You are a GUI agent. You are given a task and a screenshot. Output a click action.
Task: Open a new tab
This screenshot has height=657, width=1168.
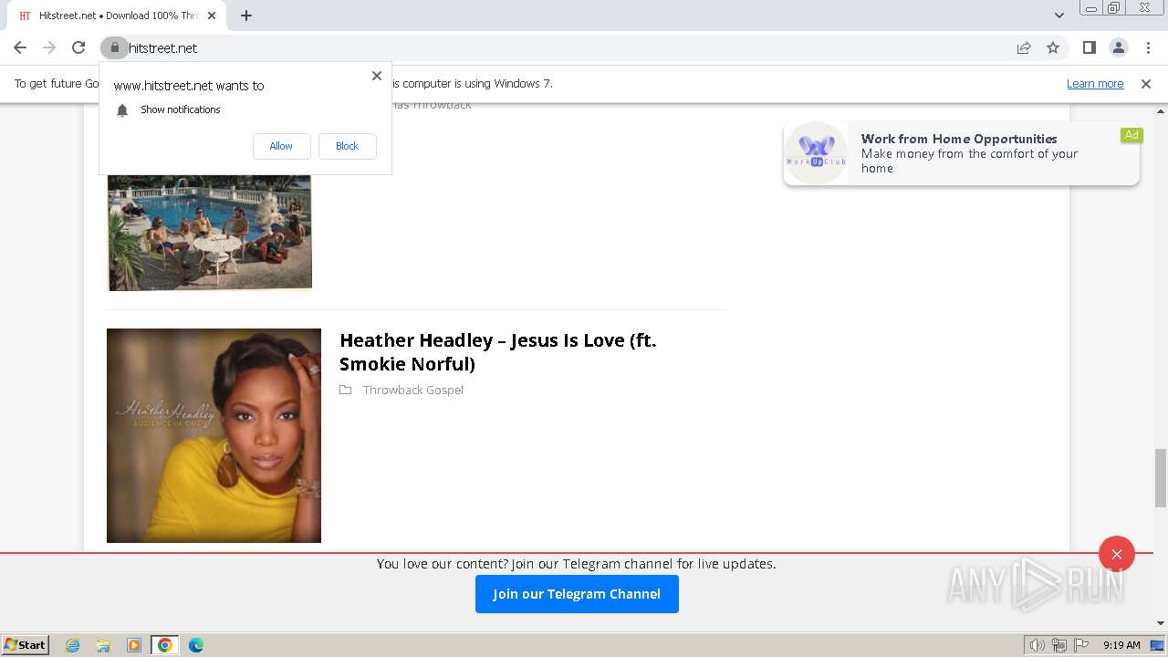(x=246, y=16)
